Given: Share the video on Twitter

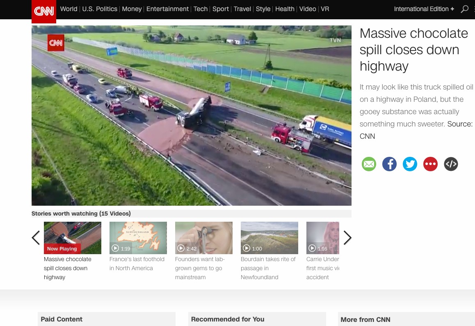Looking at the screenshot, I should 410,164.
